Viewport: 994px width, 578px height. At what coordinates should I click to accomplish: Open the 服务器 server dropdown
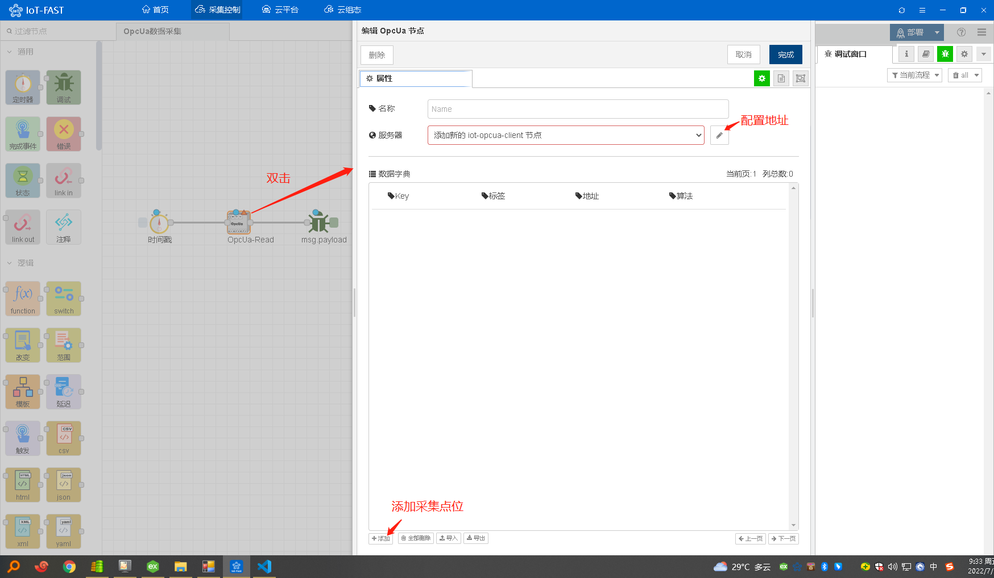(566, 135)
